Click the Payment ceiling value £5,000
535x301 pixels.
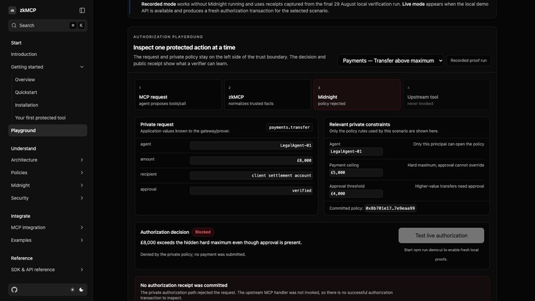coord(356,173)
